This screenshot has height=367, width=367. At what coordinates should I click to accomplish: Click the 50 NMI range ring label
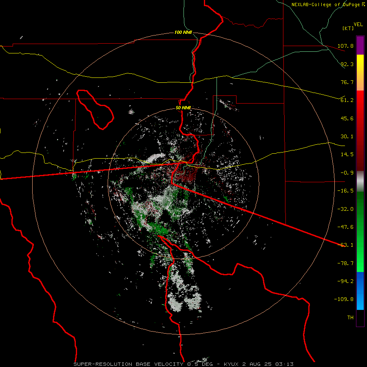pyautogui.click(x=183, y=108)
